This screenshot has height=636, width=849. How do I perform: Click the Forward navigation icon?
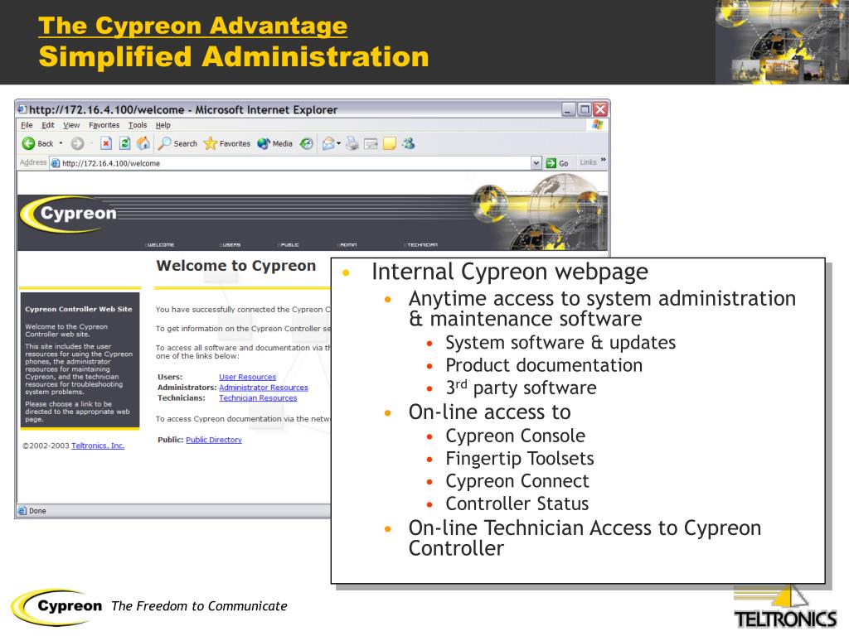click(x=77, y=143)
